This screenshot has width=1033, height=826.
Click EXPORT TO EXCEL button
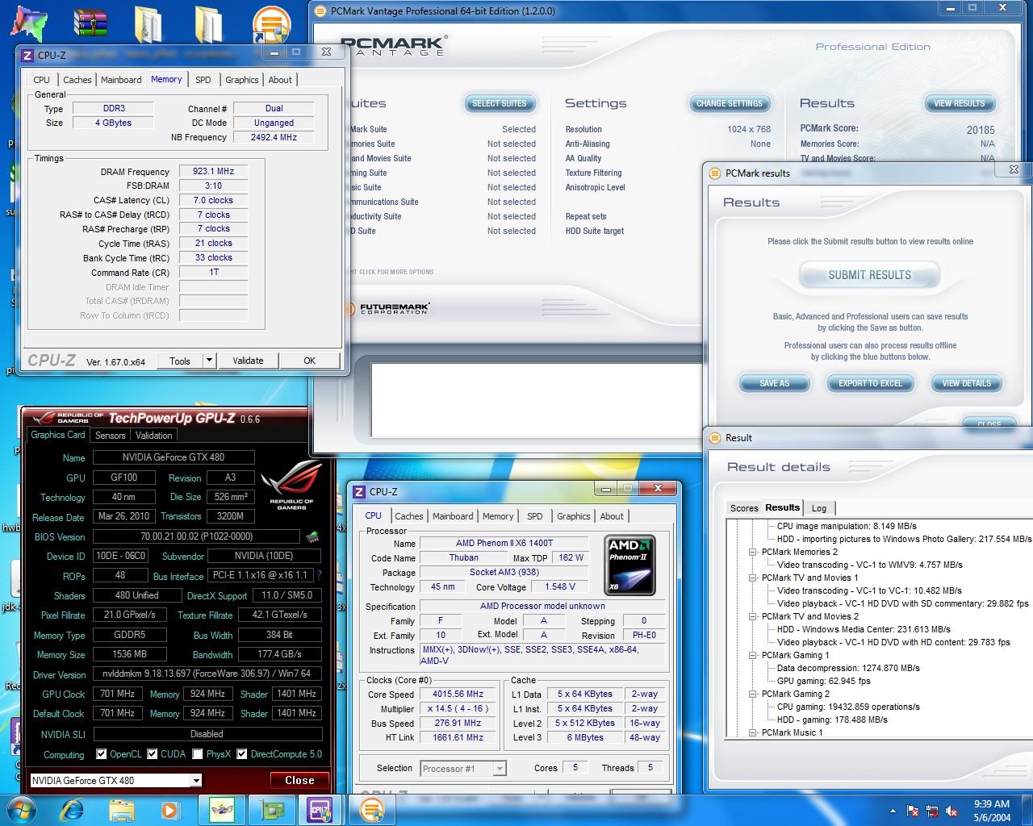870,383
